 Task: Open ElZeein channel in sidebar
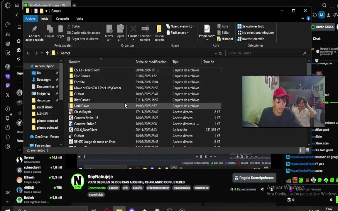39,180
